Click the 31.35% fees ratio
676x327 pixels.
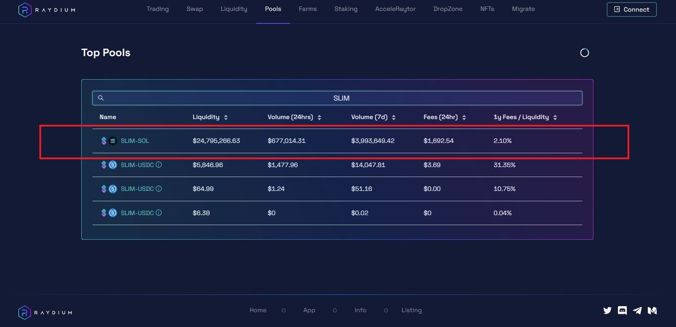505,165
